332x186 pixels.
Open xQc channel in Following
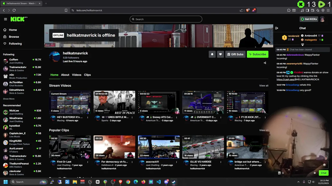(22, 76)
